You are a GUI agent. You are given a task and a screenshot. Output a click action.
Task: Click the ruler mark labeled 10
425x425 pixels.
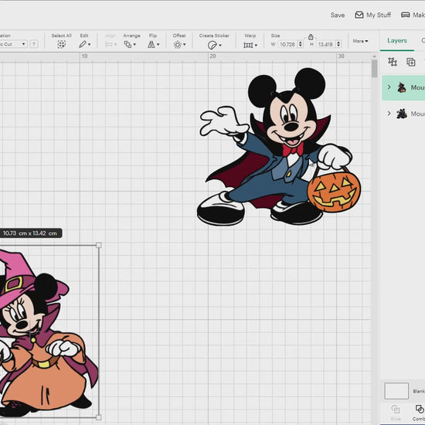point(84,56)
